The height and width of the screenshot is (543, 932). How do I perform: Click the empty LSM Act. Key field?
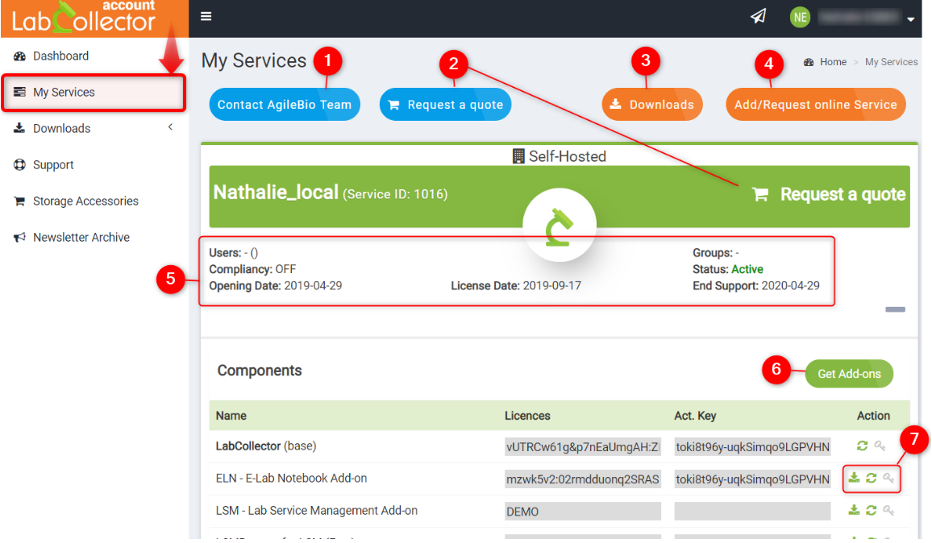(x=752, y=511)
